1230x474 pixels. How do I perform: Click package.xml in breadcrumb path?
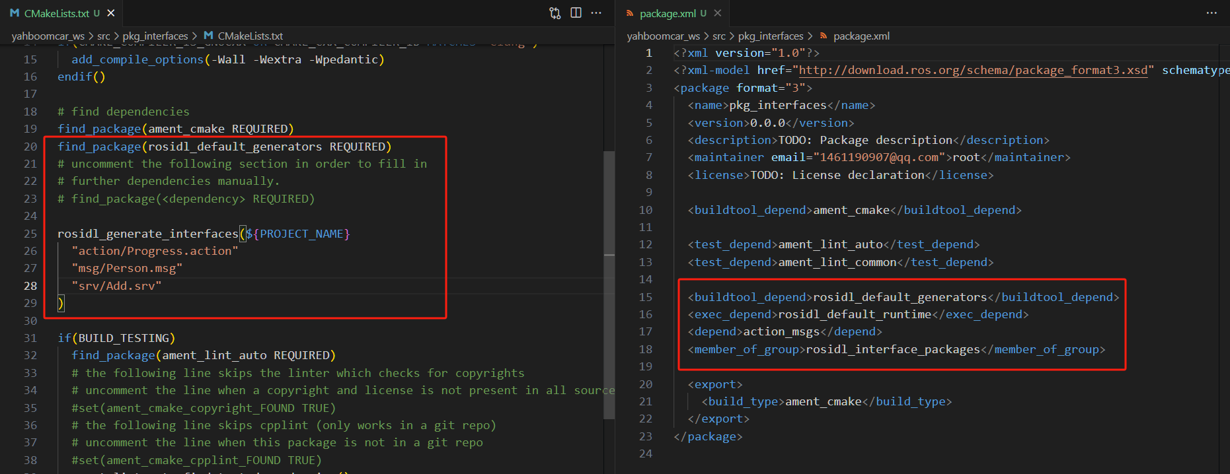[x=861, y=36]
